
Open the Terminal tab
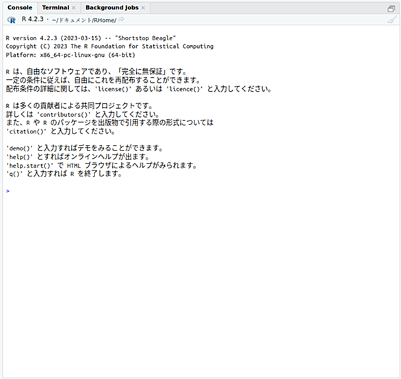(55, 8)
